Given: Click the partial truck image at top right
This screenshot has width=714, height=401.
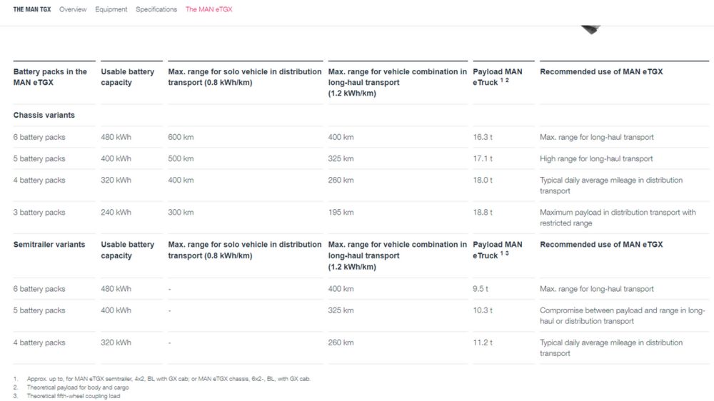Looking at the screenshot, I should [590, 29].
